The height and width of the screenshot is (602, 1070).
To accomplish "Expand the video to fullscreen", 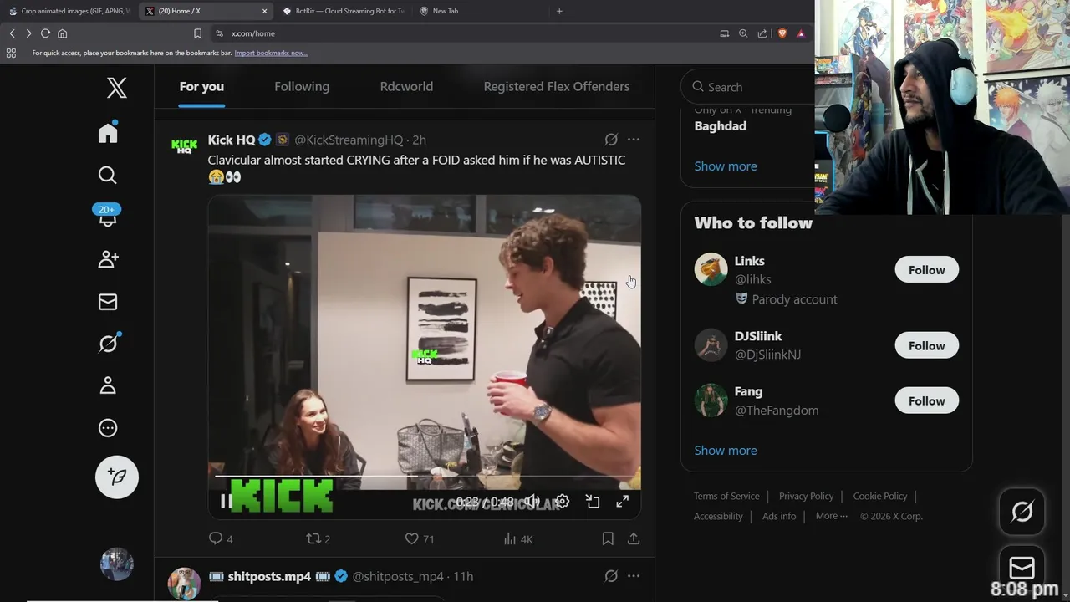I will (623, 501).
